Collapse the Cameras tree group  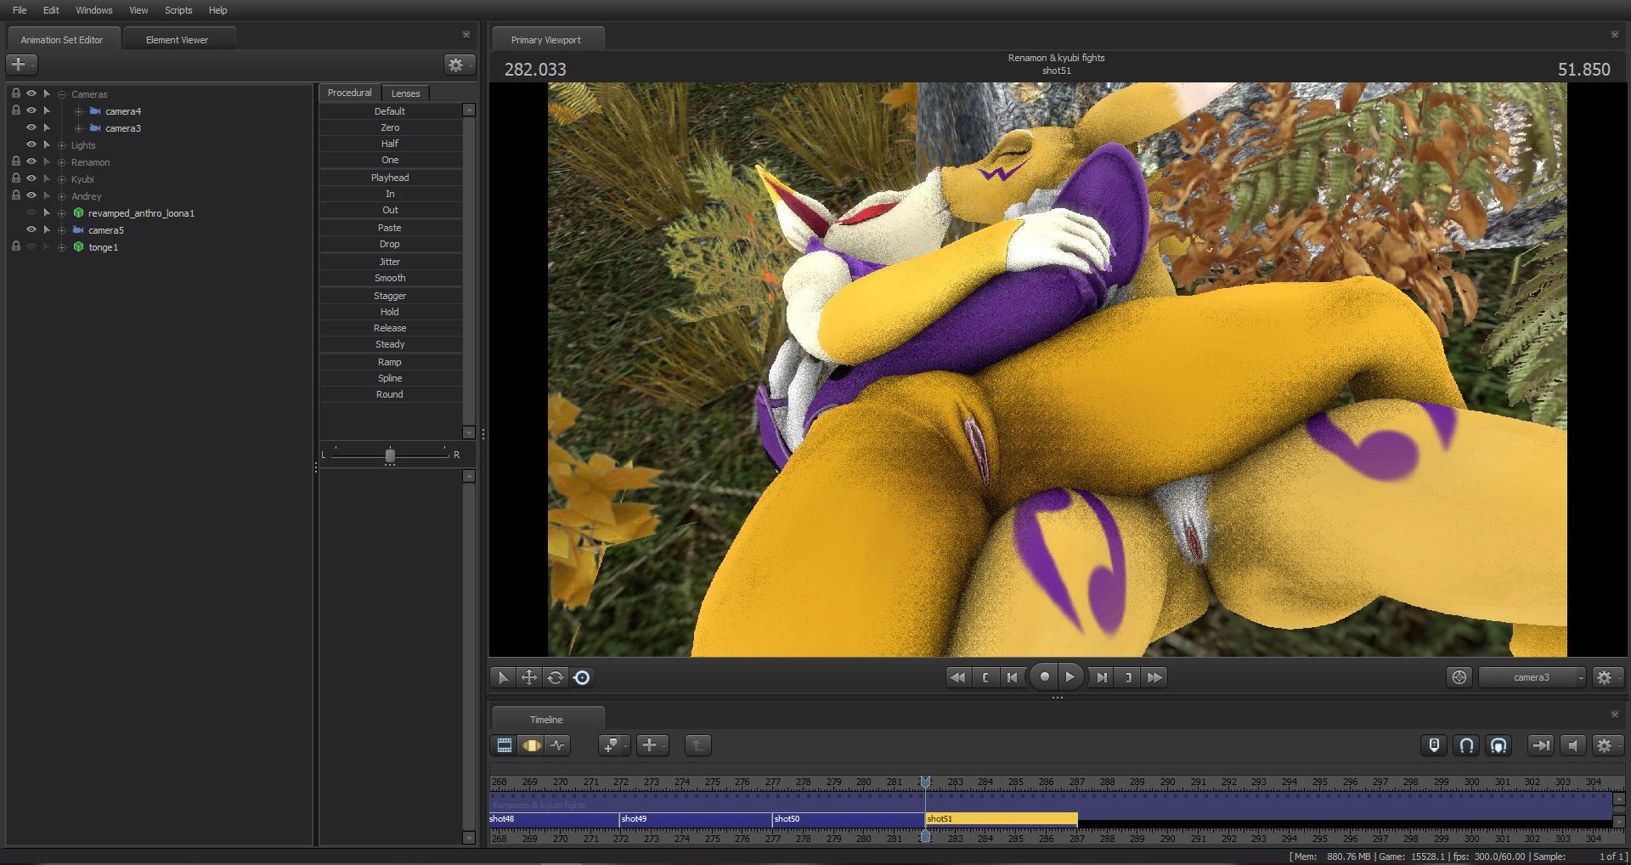point(62,94)
